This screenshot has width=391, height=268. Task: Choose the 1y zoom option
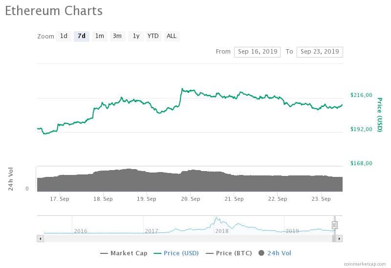pyautogui.click(x=136, y=36)
